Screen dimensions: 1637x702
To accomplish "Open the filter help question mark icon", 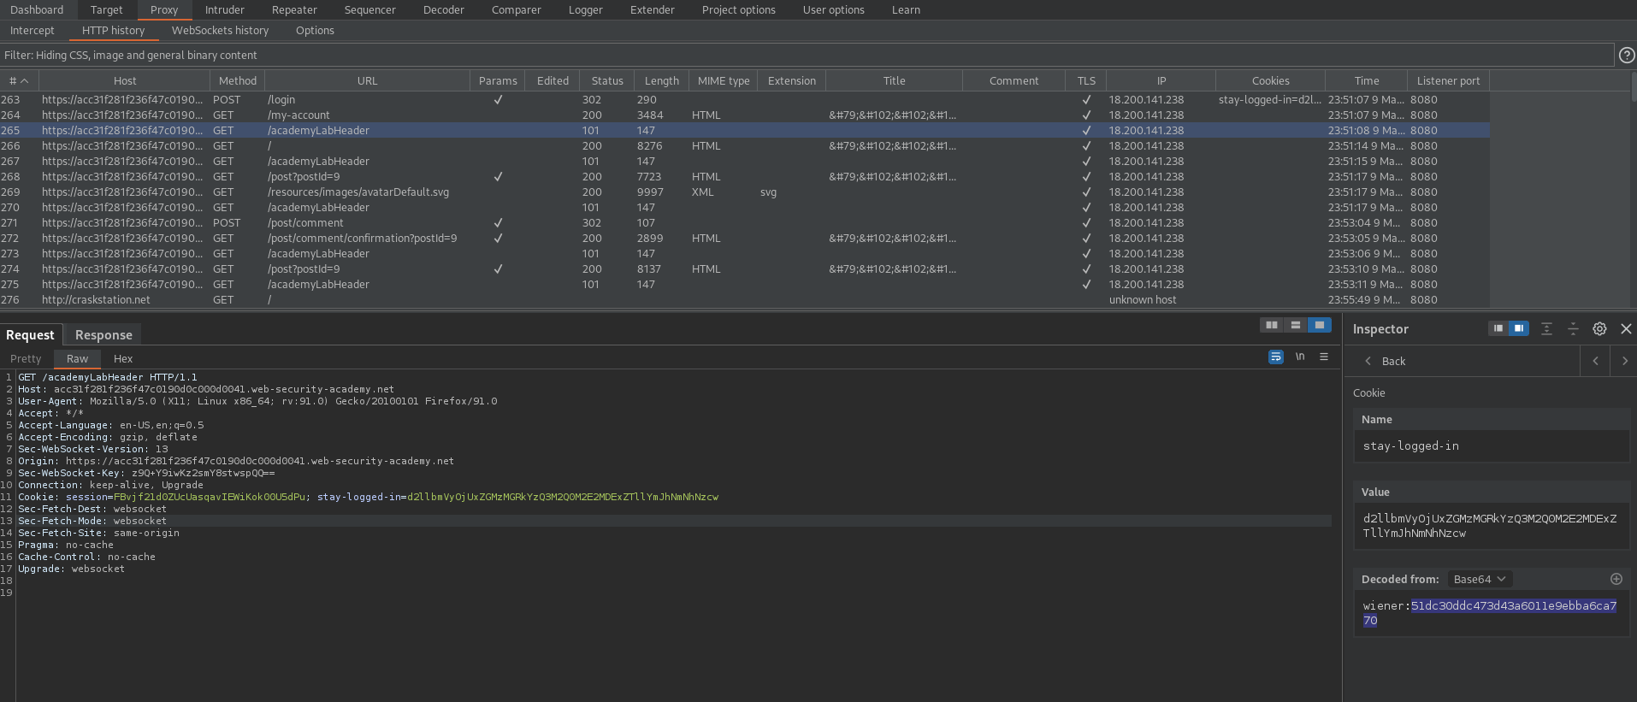I will [x=1627, y=55].
